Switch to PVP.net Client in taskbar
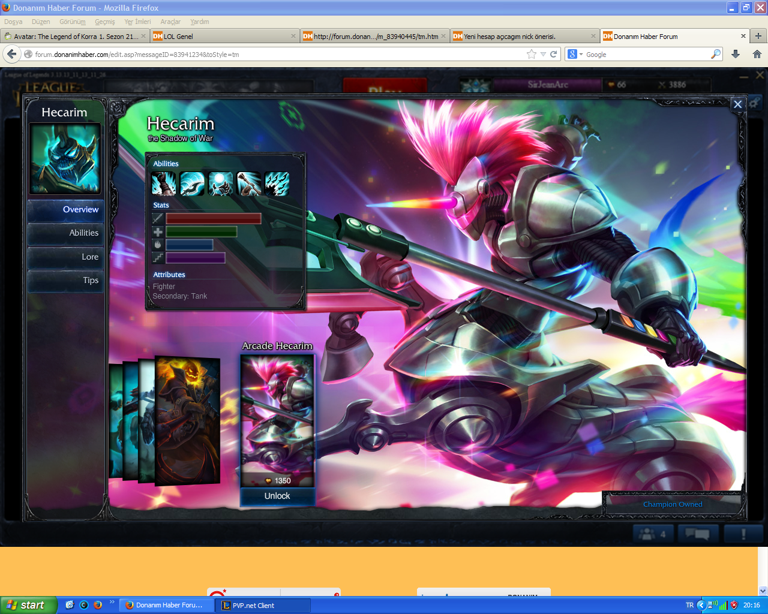Image resolution: width=768 pixels, height=614 pixels. tap(264, 606)
